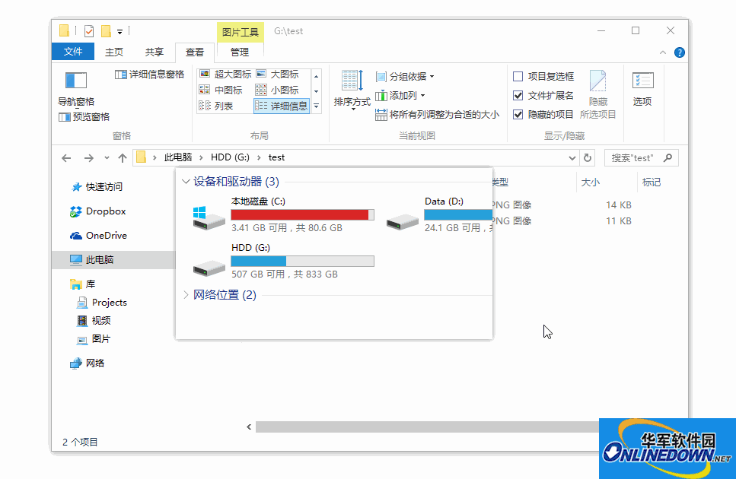Uncheck File name extensions (文件扩展名)
Screen dimensions: 736x479
518,96
